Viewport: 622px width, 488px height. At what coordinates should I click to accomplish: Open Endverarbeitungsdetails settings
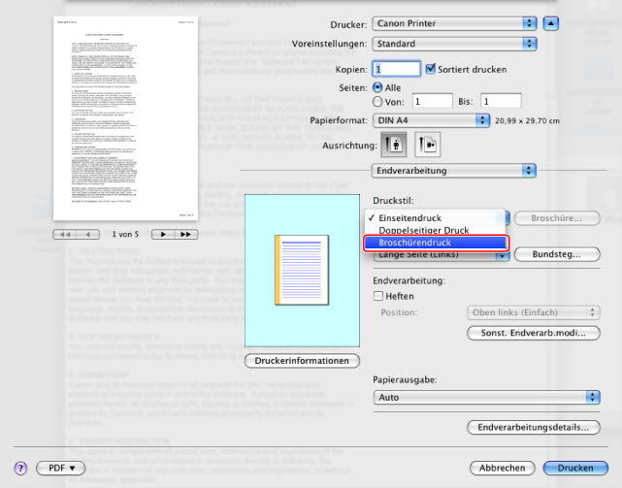pos(532,427)
